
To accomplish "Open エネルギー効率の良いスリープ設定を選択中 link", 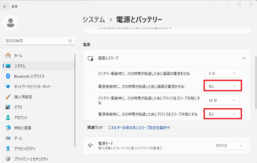I will [139, 128].
